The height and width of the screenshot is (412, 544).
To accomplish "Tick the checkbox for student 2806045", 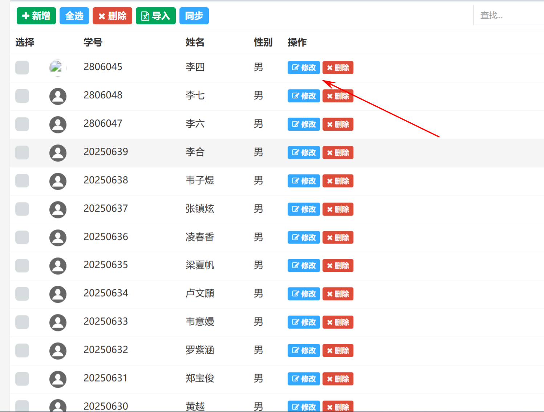I will (22, 68).
